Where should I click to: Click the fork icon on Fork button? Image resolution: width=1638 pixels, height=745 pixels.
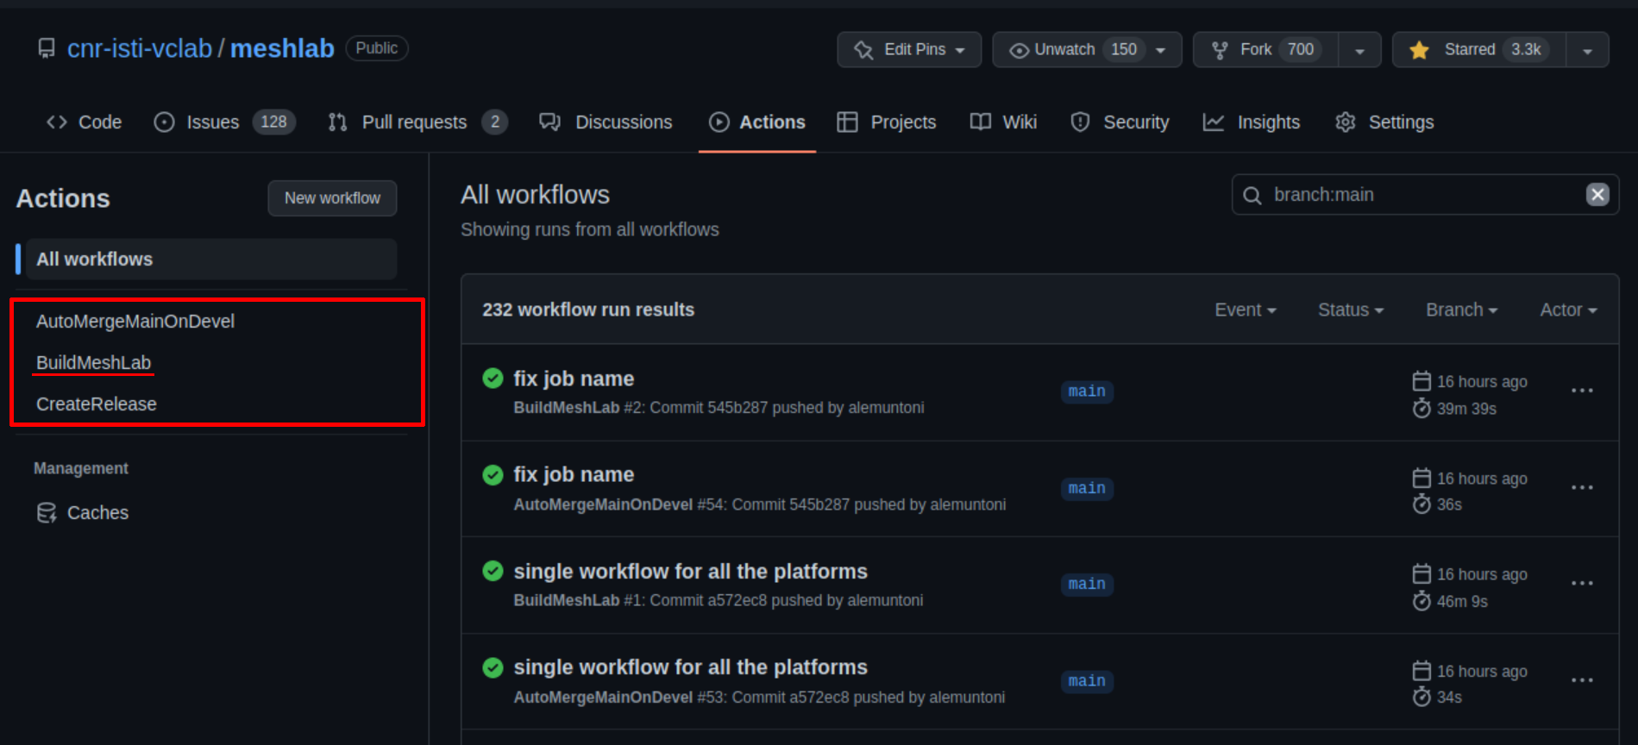click(x=1220, y=50)
